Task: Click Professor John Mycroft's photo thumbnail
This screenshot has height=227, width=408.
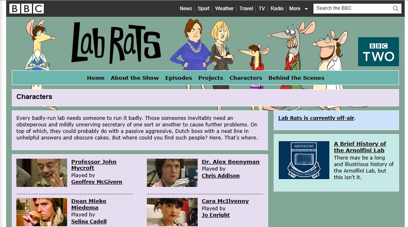Action: [x=42, y=173]
